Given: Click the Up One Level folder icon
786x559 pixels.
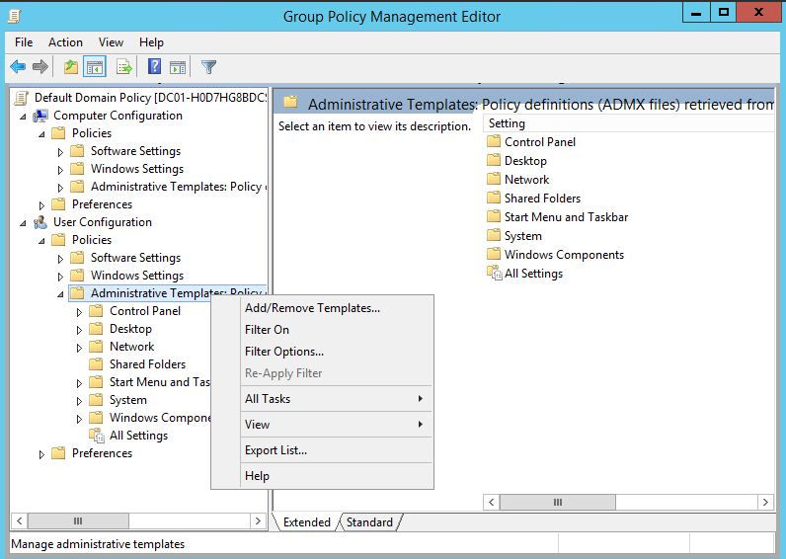Looking at the screenshot, I should click(x=71, y=67).
